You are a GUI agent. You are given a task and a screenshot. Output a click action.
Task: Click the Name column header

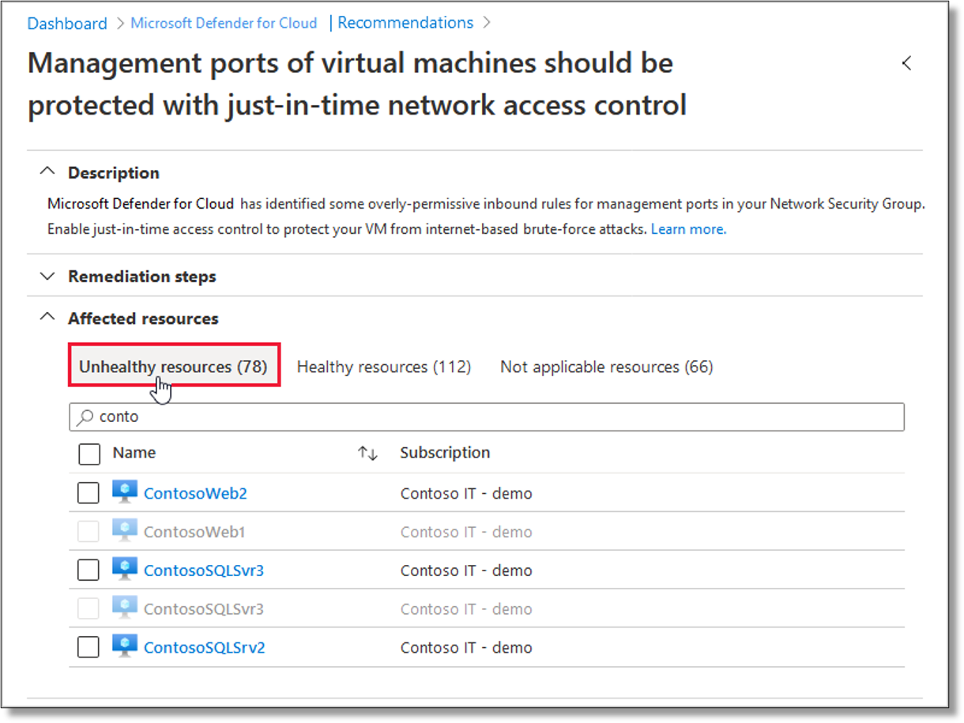[134, 453]
